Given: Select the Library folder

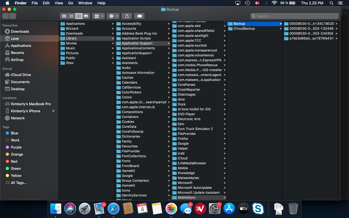Looking at the screenshot, I should click(x=87, y=38).
